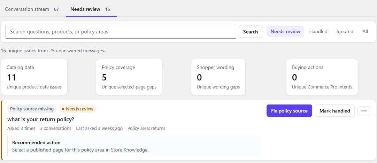Select the Needs review filter pill
The height and width of the screenshot is (163, 377).
(285, 31)
